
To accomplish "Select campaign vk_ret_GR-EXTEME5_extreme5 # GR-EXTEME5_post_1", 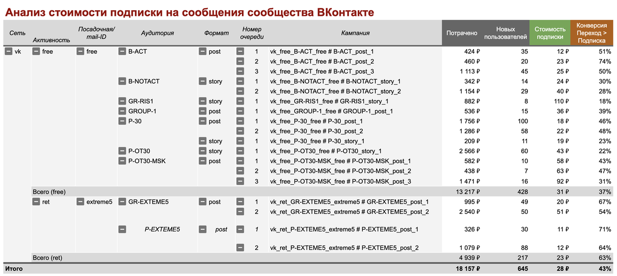I will [349, 202].
